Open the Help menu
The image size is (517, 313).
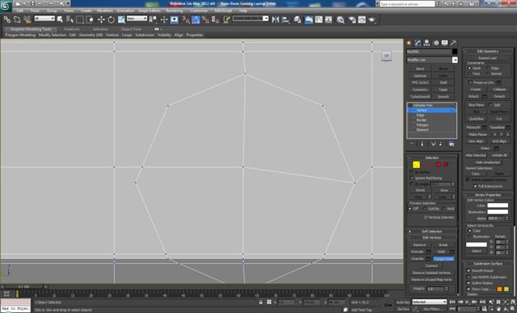point(243,11)
